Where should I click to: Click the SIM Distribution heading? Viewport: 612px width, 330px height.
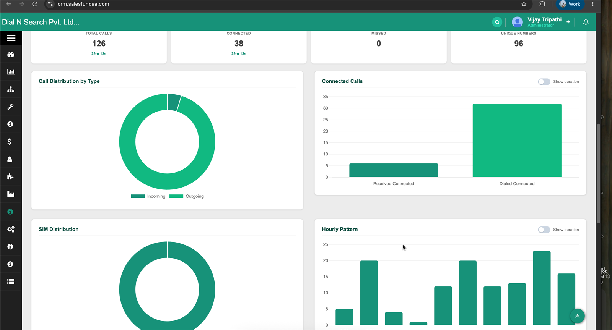tap(59, 229)
